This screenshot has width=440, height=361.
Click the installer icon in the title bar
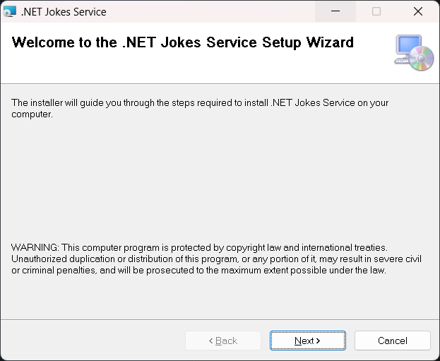tap(10, 11)
